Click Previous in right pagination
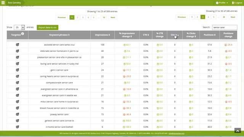The height and width of the screenshot is (137, 244). (x=182, y=17)
